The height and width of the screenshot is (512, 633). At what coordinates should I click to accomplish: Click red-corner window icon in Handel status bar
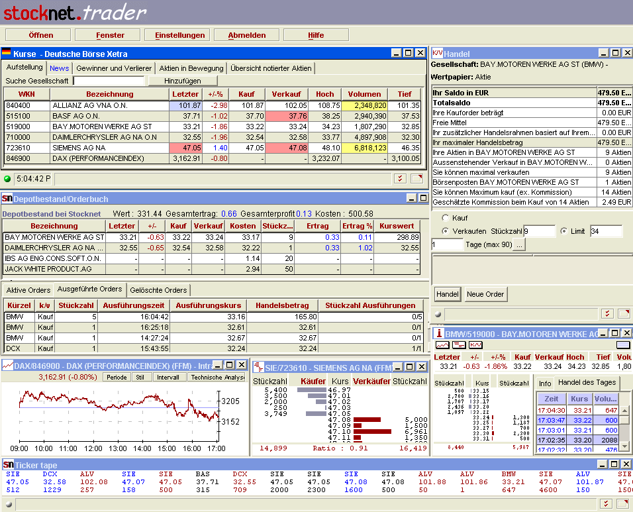(x=623, y=313)
